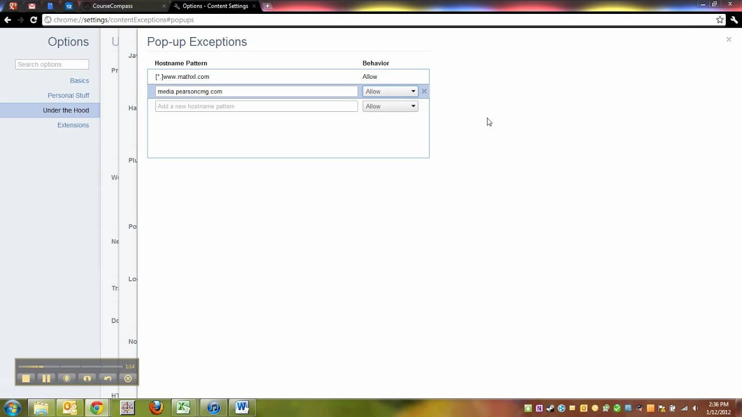Open the power/battery tray icon
Image resolution: width=742 pixels, height=417 pixels.
pos(672,408)
